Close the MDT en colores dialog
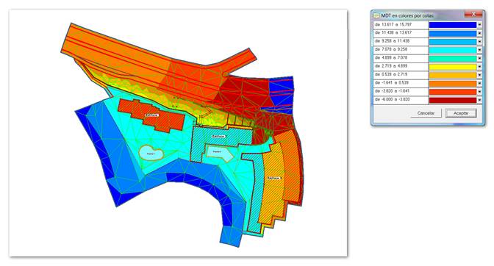 473,14
